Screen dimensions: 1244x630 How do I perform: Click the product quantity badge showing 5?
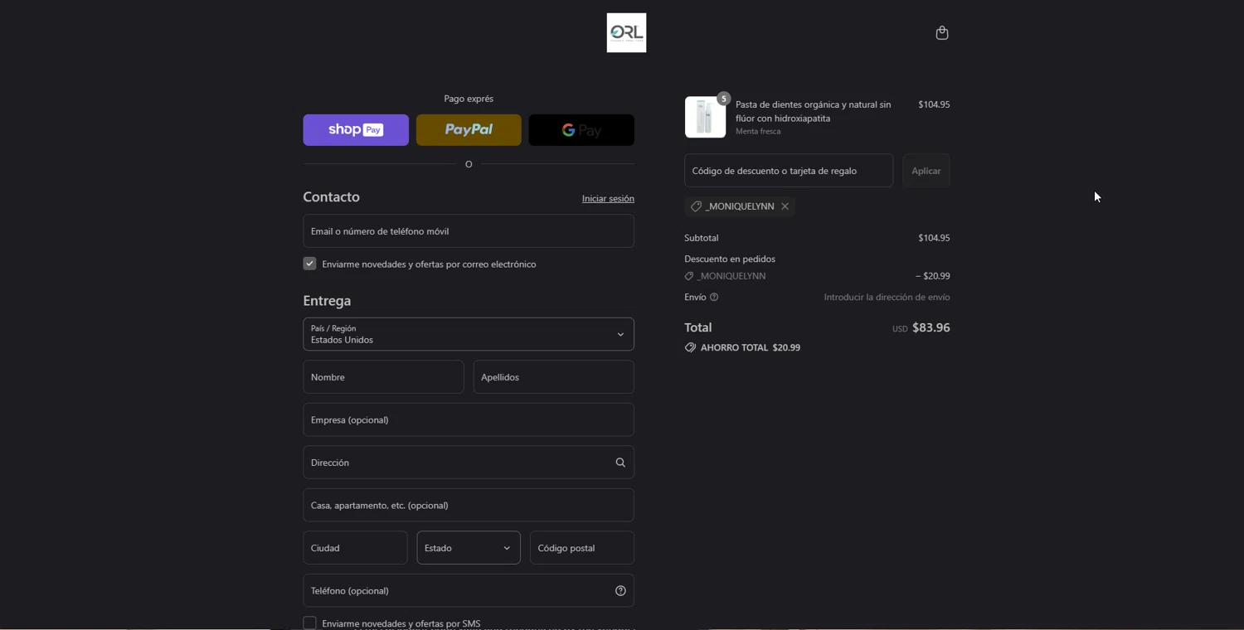coord(724,99)
